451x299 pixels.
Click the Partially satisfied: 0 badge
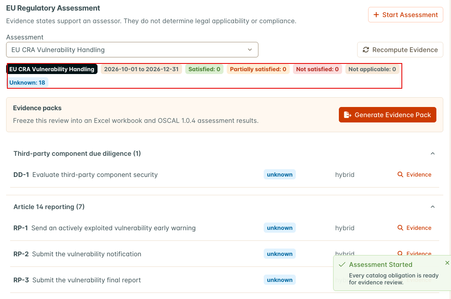(258, 69)
